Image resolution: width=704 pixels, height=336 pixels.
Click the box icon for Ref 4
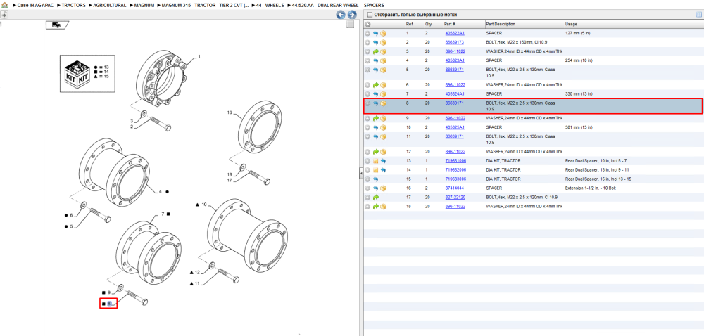(384, 60)
